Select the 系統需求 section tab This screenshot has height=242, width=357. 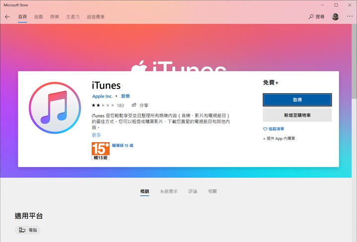coord(169,191)
